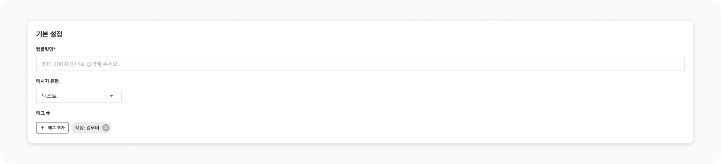Click the 태그 label text
Screen dimensions: 721x164
pos(40,113)
